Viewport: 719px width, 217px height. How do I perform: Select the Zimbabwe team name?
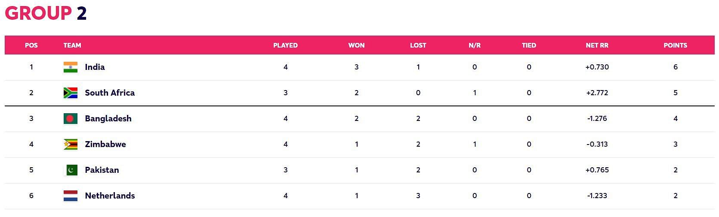[105, 144]
